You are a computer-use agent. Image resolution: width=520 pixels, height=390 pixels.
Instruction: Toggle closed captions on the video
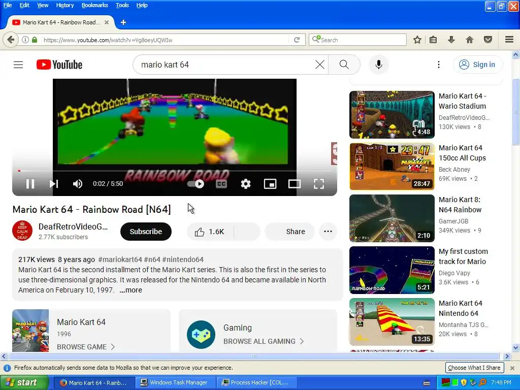[x=221, y=184]
